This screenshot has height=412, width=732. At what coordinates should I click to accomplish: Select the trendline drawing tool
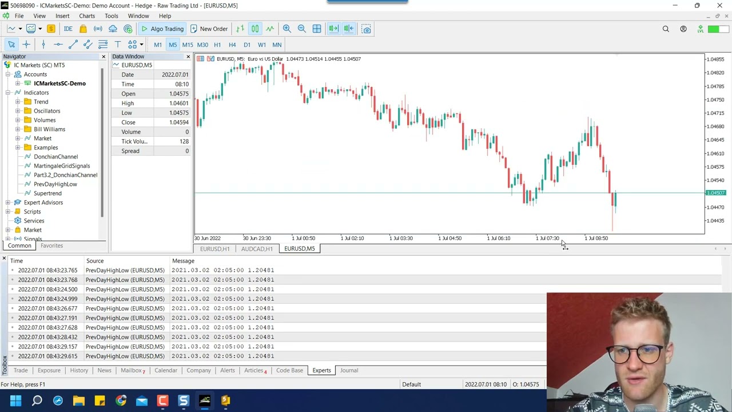pos(73,45)
